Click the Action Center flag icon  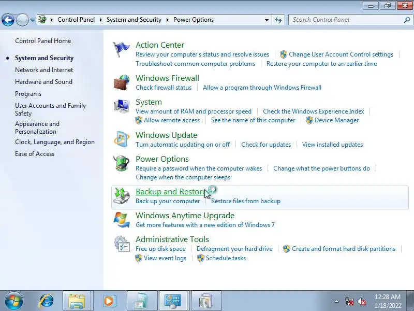121,49
